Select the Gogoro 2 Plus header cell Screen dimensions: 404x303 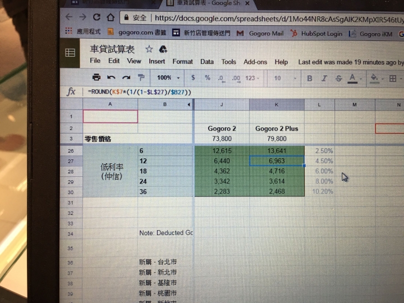tap(277, 128)
